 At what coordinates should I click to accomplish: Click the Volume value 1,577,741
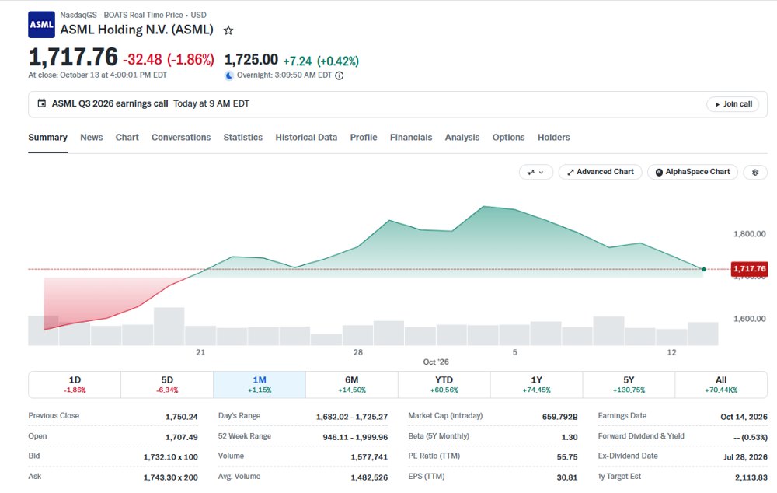click(369, 456)
